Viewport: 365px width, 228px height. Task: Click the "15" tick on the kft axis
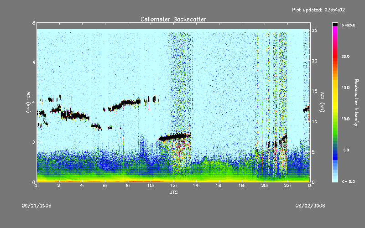point(314,91)
